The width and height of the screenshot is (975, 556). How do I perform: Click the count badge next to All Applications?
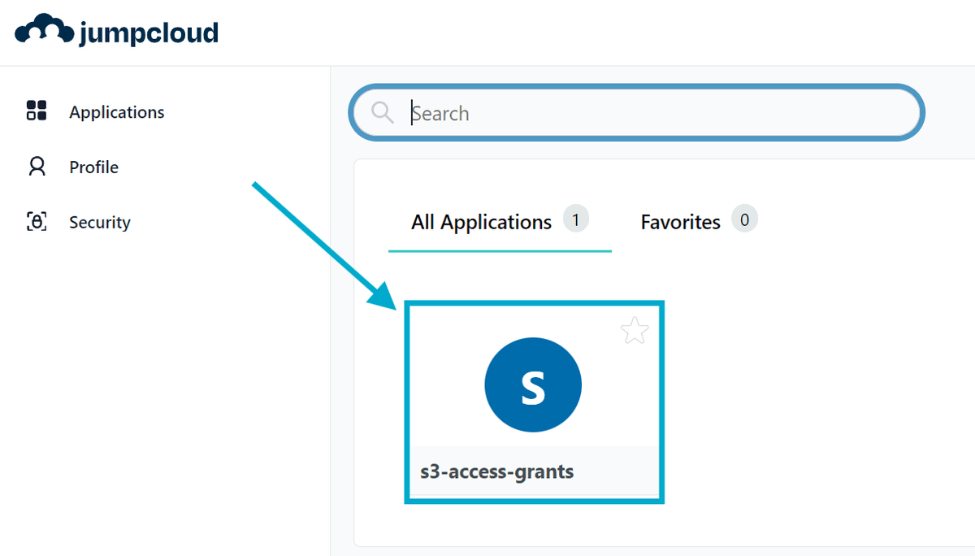[x=577, y=219]
